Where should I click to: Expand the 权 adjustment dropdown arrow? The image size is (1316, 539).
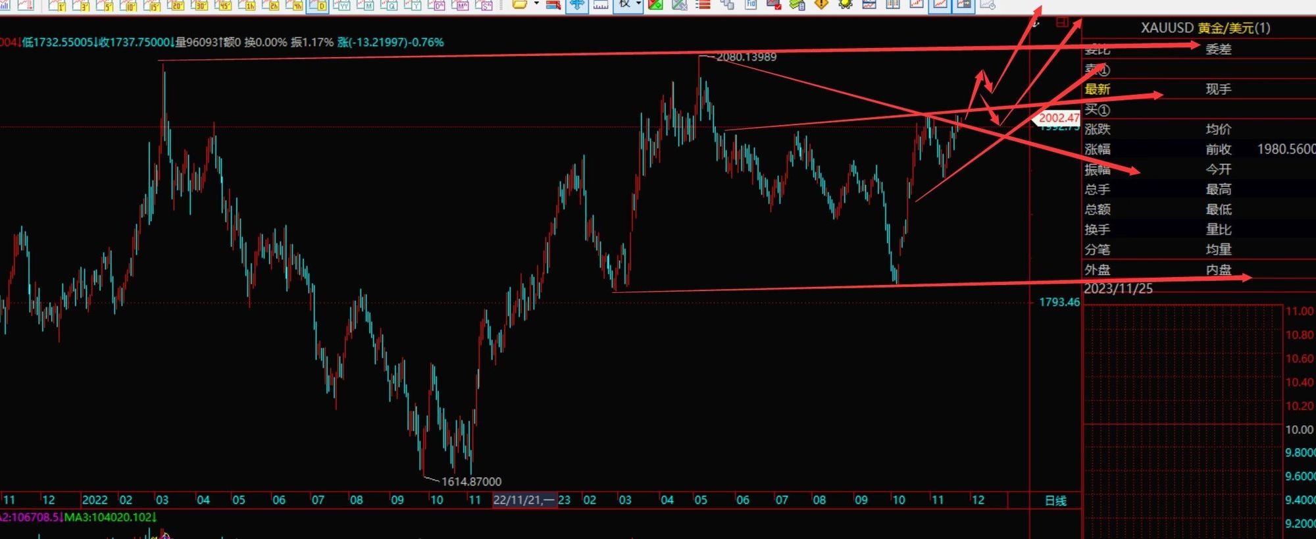[x=638, y=5]
